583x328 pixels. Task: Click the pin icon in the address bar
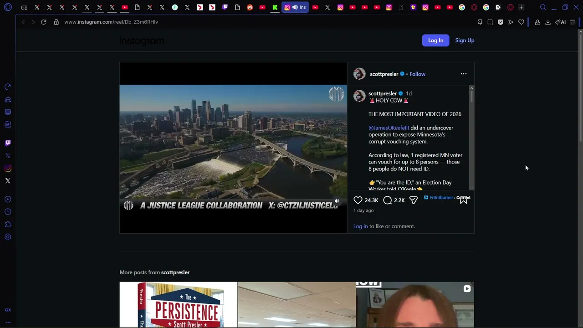[x=480, y=22]
